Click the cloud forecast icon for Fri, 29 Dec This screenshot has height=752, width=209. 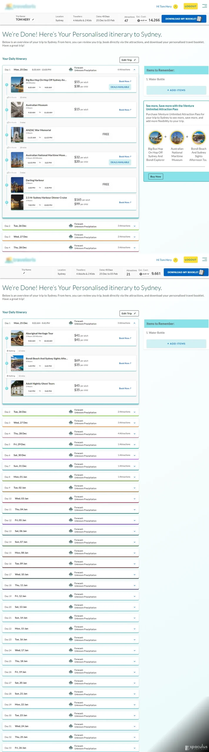tap(71, 444)
